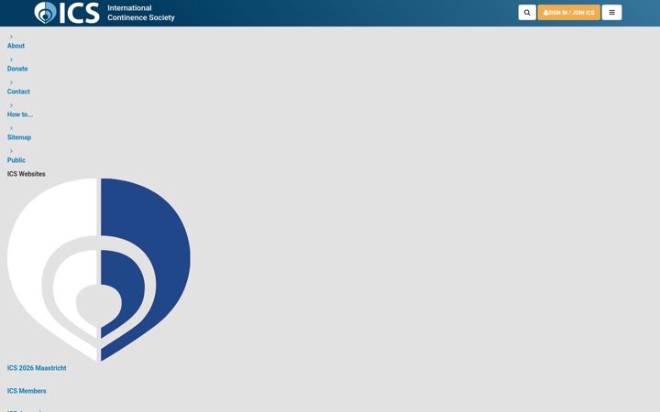Go to the Contact page
This screenshot has width=660, height=412.
click(18, 92)
